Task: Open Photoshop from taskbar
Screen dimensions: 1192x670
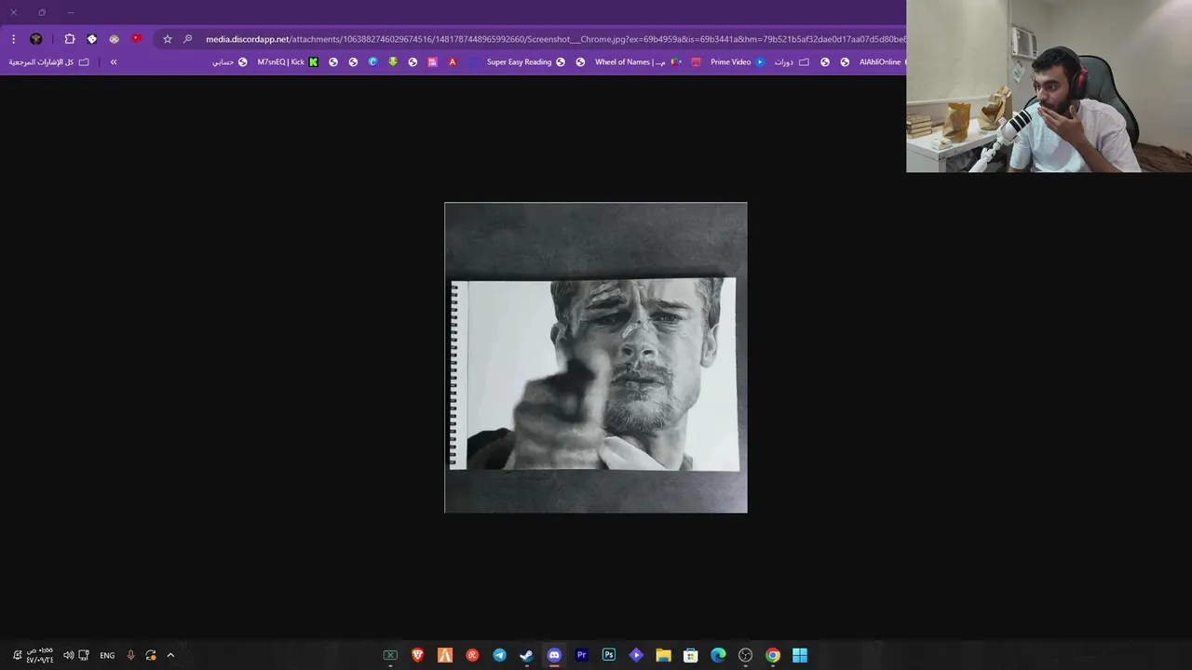Action: point(609,655)
